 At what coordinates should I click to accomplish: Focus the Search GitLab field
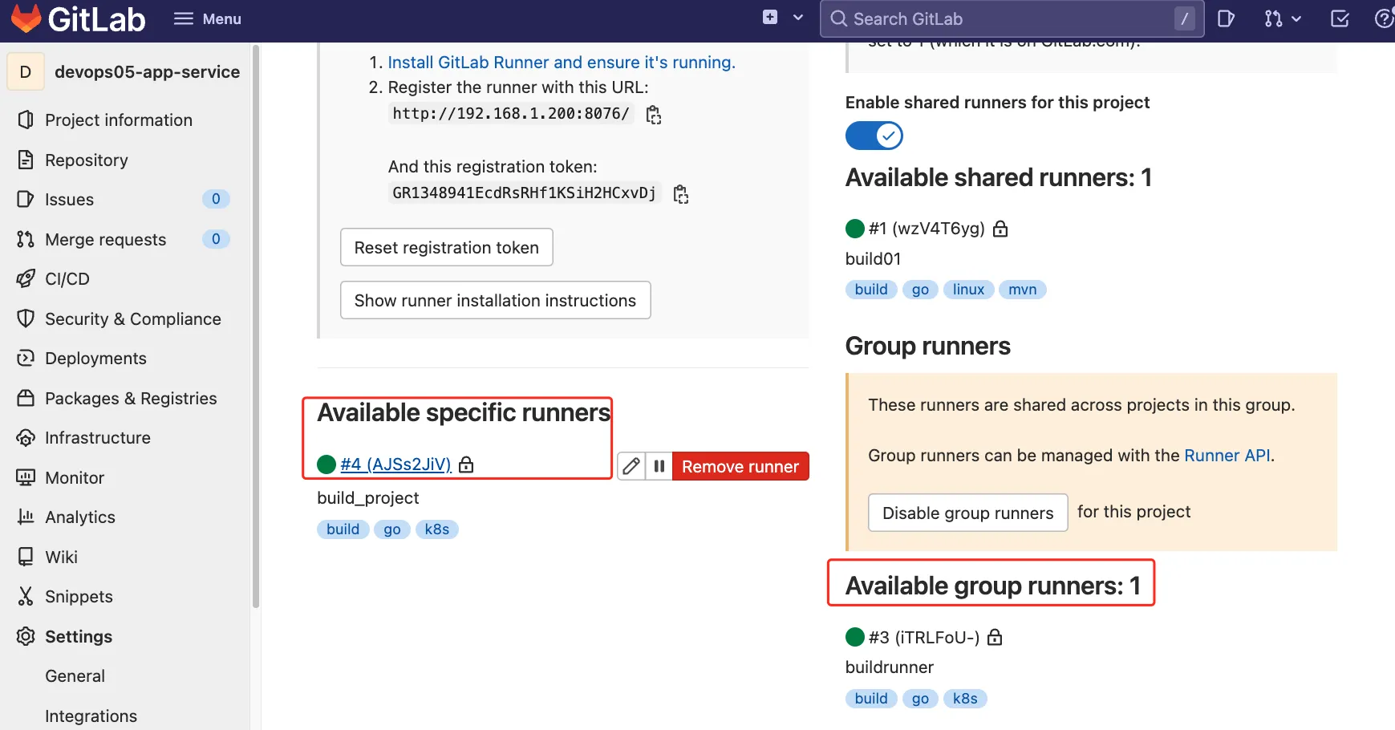(1012, 18)
